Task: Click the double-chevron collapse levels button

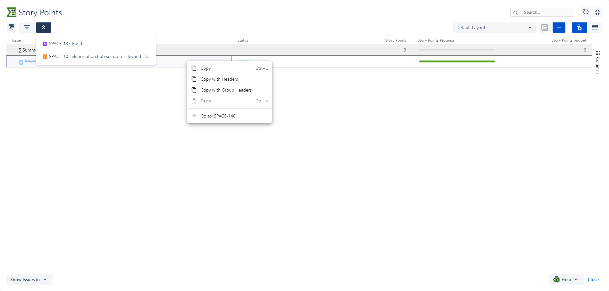Action: coord(44,28)
